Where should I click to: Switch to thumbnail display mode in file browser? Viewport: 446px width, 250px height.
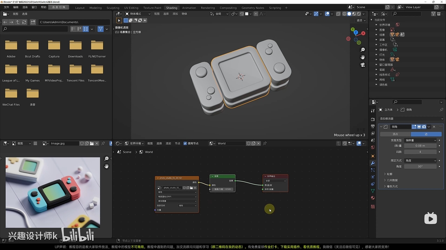click(x=86, y=29)
